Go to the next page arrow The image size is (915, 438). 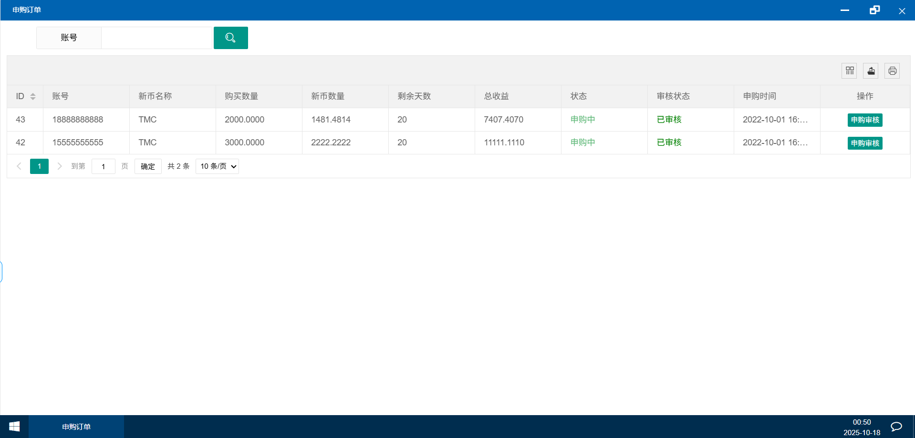[x=60, y=166]
